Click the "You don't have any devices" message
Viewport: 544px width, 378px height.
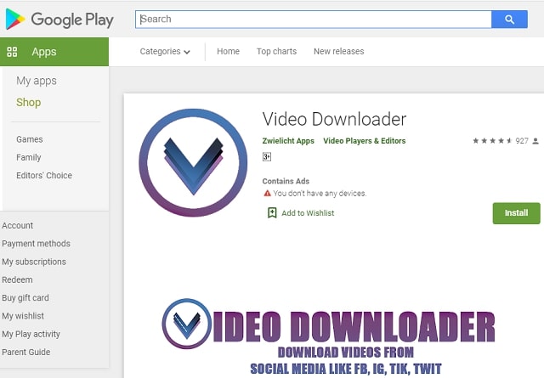[320, 193]
